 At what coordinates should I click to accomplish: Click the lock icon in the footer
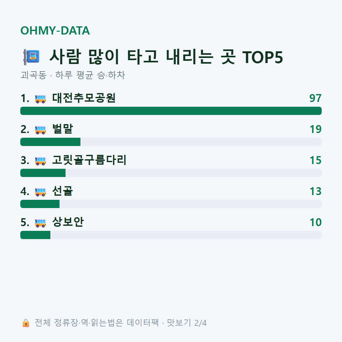point(26,323)
